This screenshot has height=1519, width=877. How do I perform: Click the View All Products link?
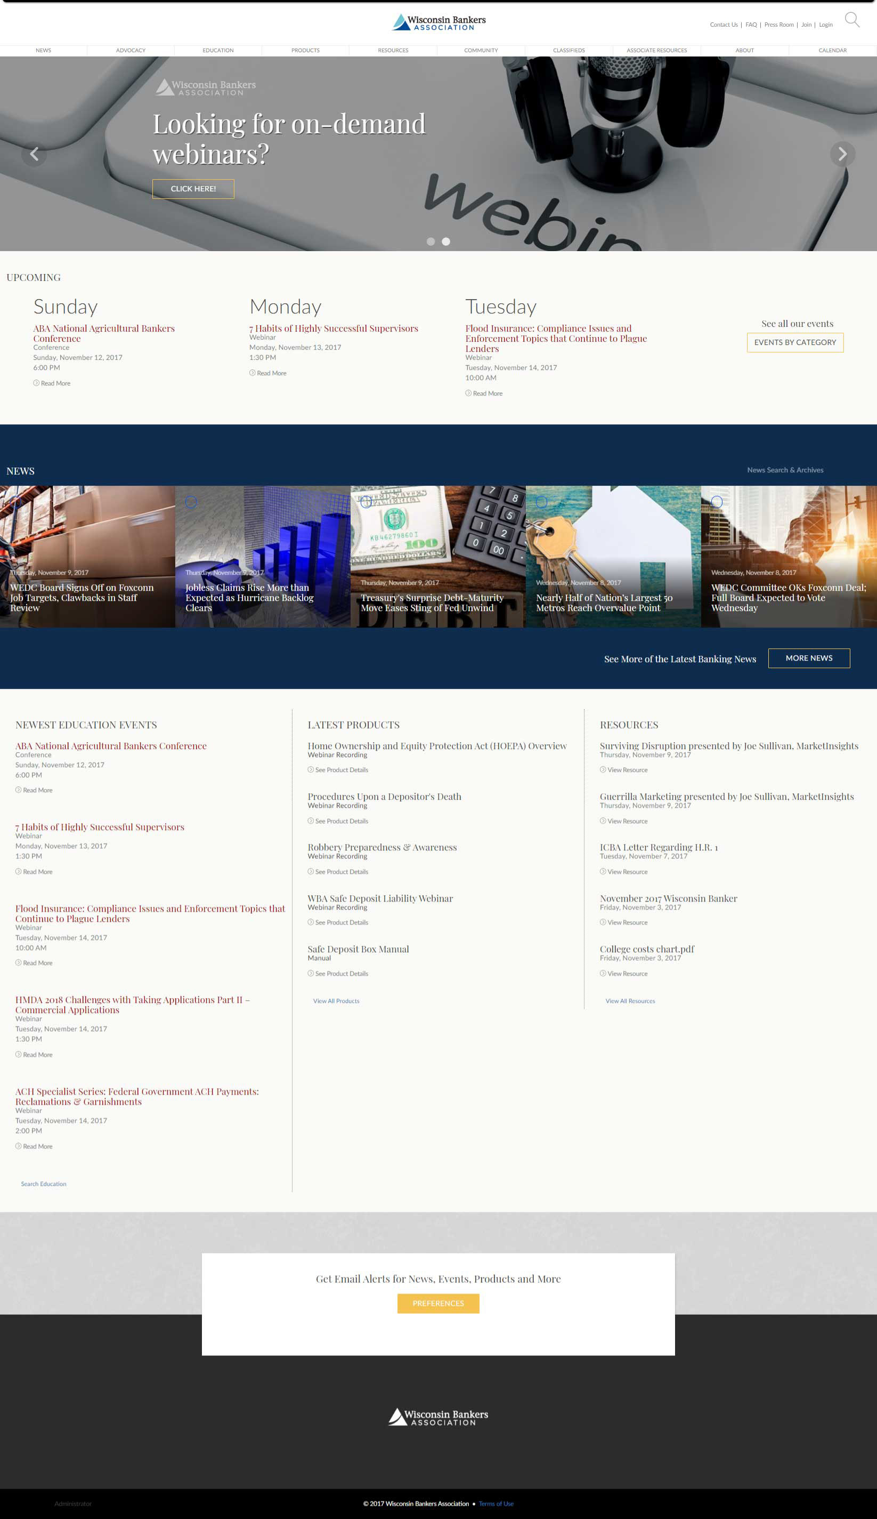tap(336, 1001)
